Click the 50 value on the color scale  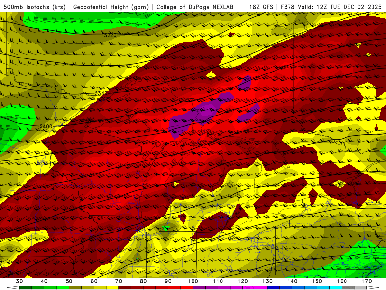pyautogui.click(x=69, y=281)
